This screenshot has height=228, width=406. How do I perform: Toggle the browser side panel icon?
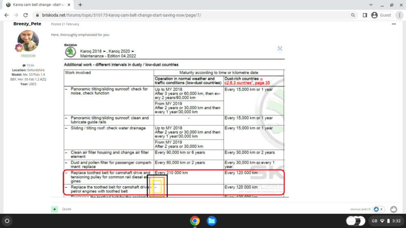pos(365,15)
